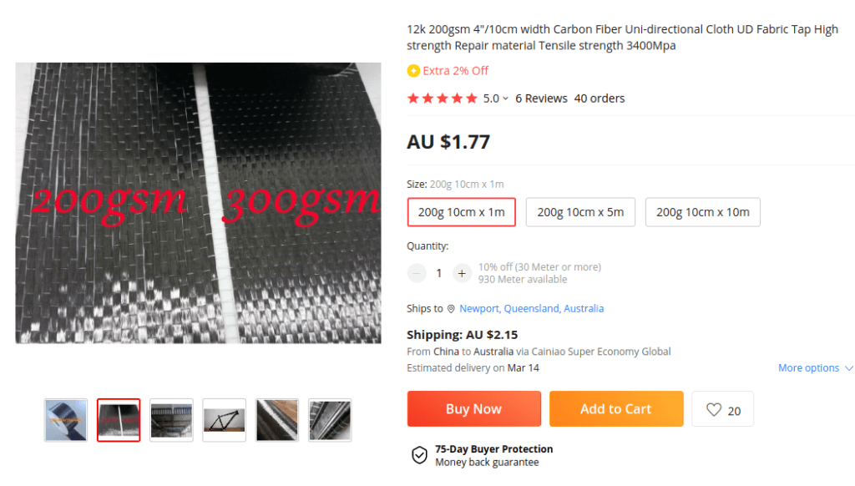855x486 pixels.
Task: Click the location pin icon
Action: 451,309
